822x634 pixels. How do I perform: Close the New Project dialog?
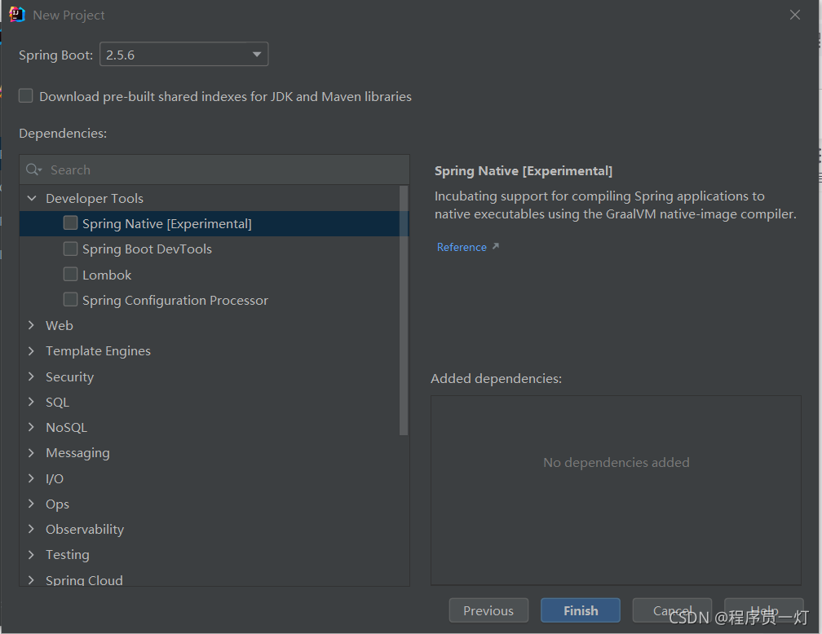795,15
